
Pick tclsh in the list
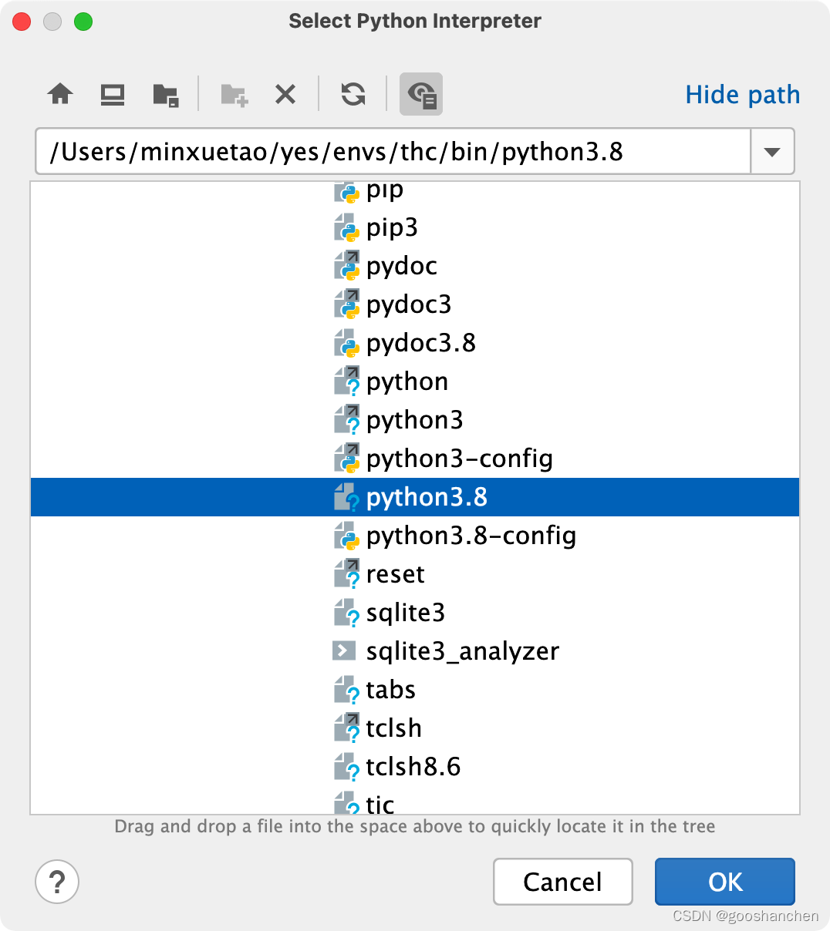click(x=415, y=728)
